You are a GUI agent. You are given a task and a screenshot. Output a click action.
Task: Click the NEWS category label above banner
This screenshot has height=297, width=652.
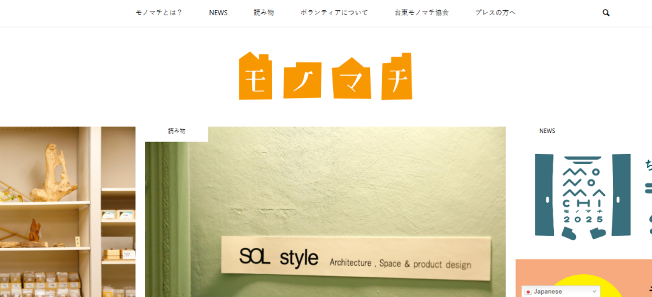[547, 131]
